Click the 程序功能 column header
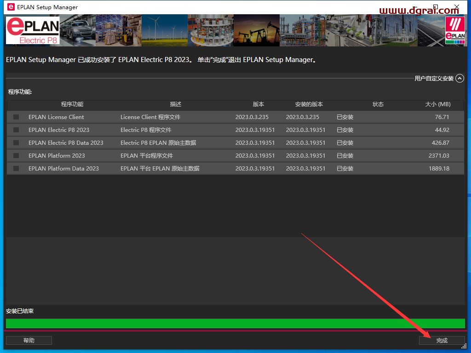 pos(72,104)
